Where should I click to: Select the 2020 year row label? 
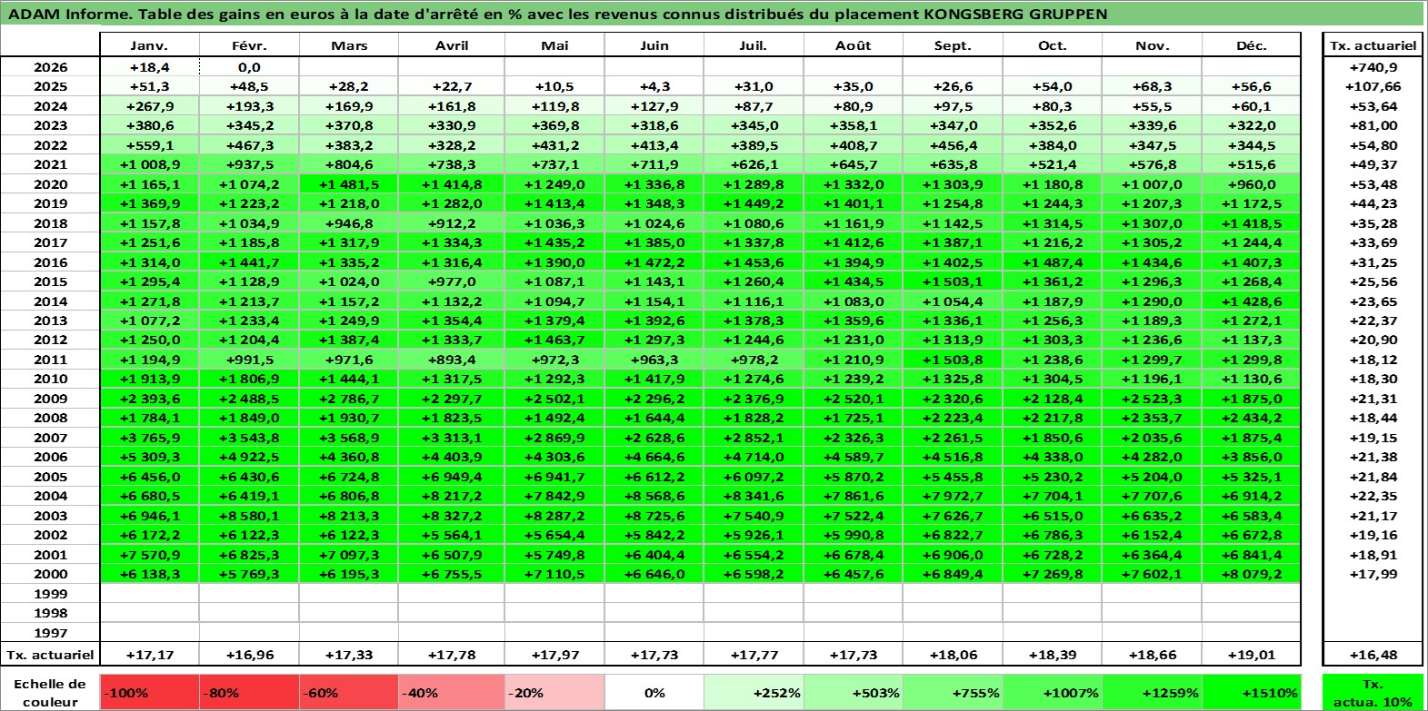(50, 184)
